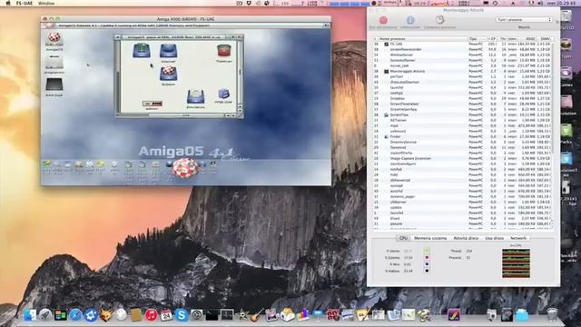
Task: Open Skype from the Dock
Action: tap(182, 315)
